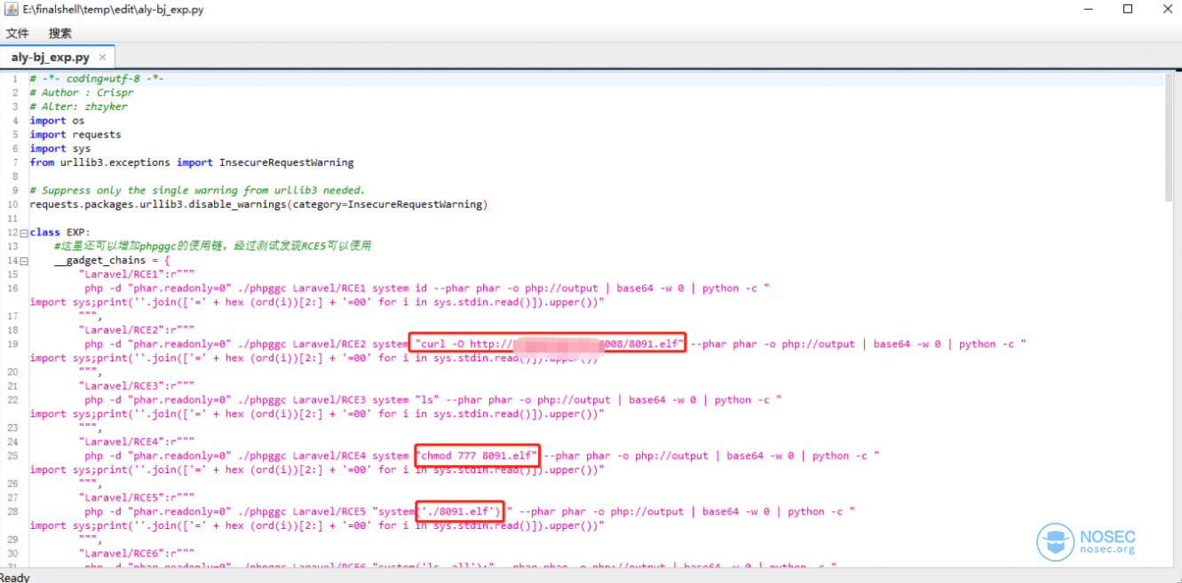
Task: Click line number 19 in the gutter
Action: click(12, 344)
